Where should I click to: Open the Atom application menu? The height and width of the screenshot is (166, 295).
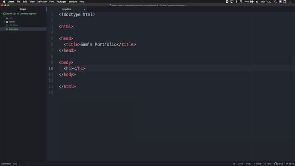point(11,2)
